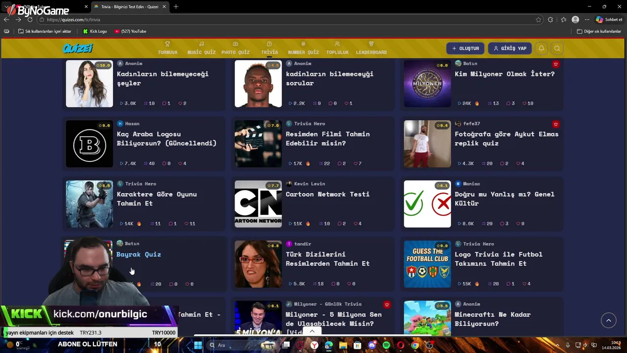Viewport: 627px width, 353px height.
Task: Click author name 'tandir'
Action: tap(303, 244)
